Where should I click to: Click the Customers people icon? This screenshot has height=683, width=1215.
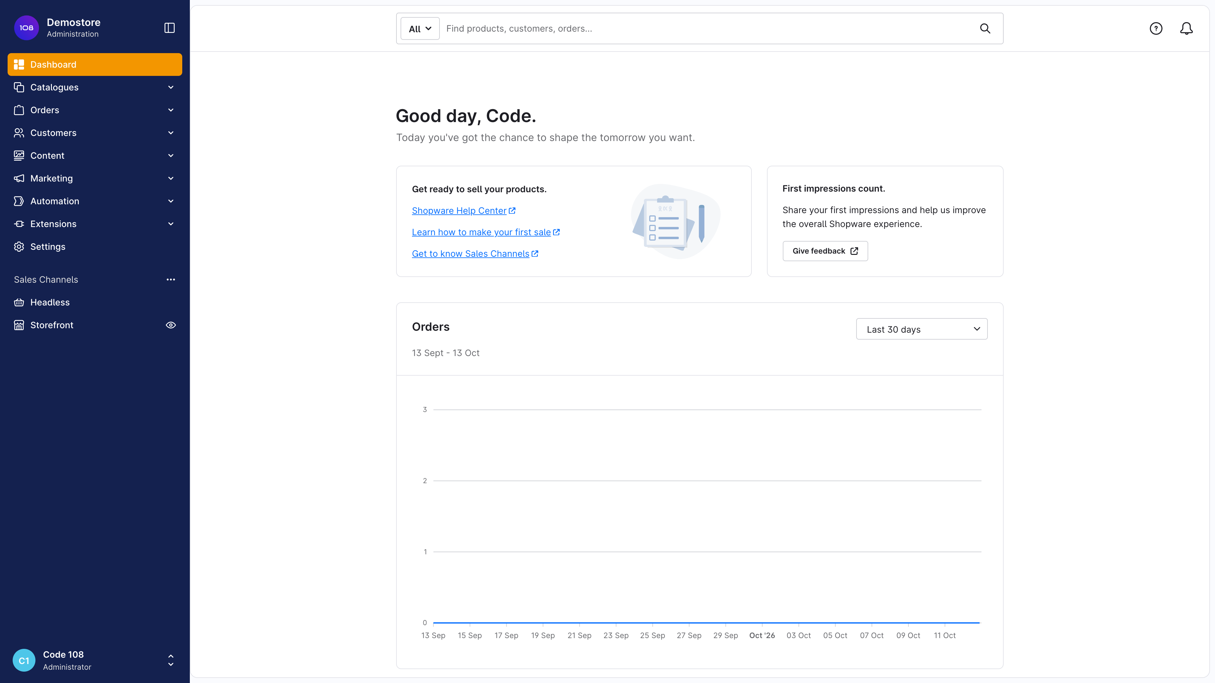click(x=19, y=133)
